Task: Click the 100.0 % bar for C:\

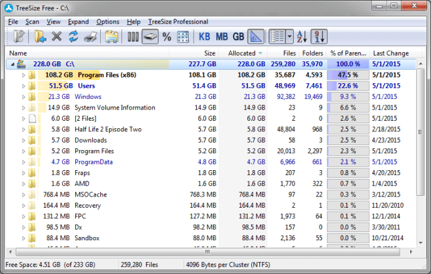Action: pyautogui.click(x=348, y=64)
